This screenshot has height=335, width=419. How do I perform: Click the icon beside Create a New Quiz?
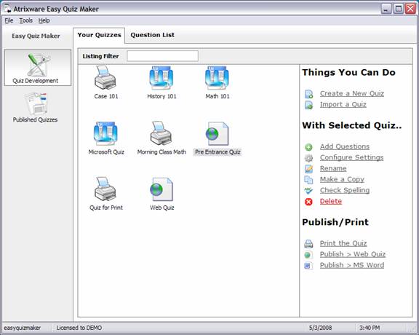[309, 94]
